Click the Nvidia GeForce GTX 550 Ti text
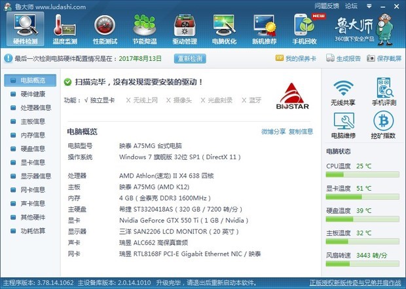This screenshot has height=289, width=406. [183, 221]
